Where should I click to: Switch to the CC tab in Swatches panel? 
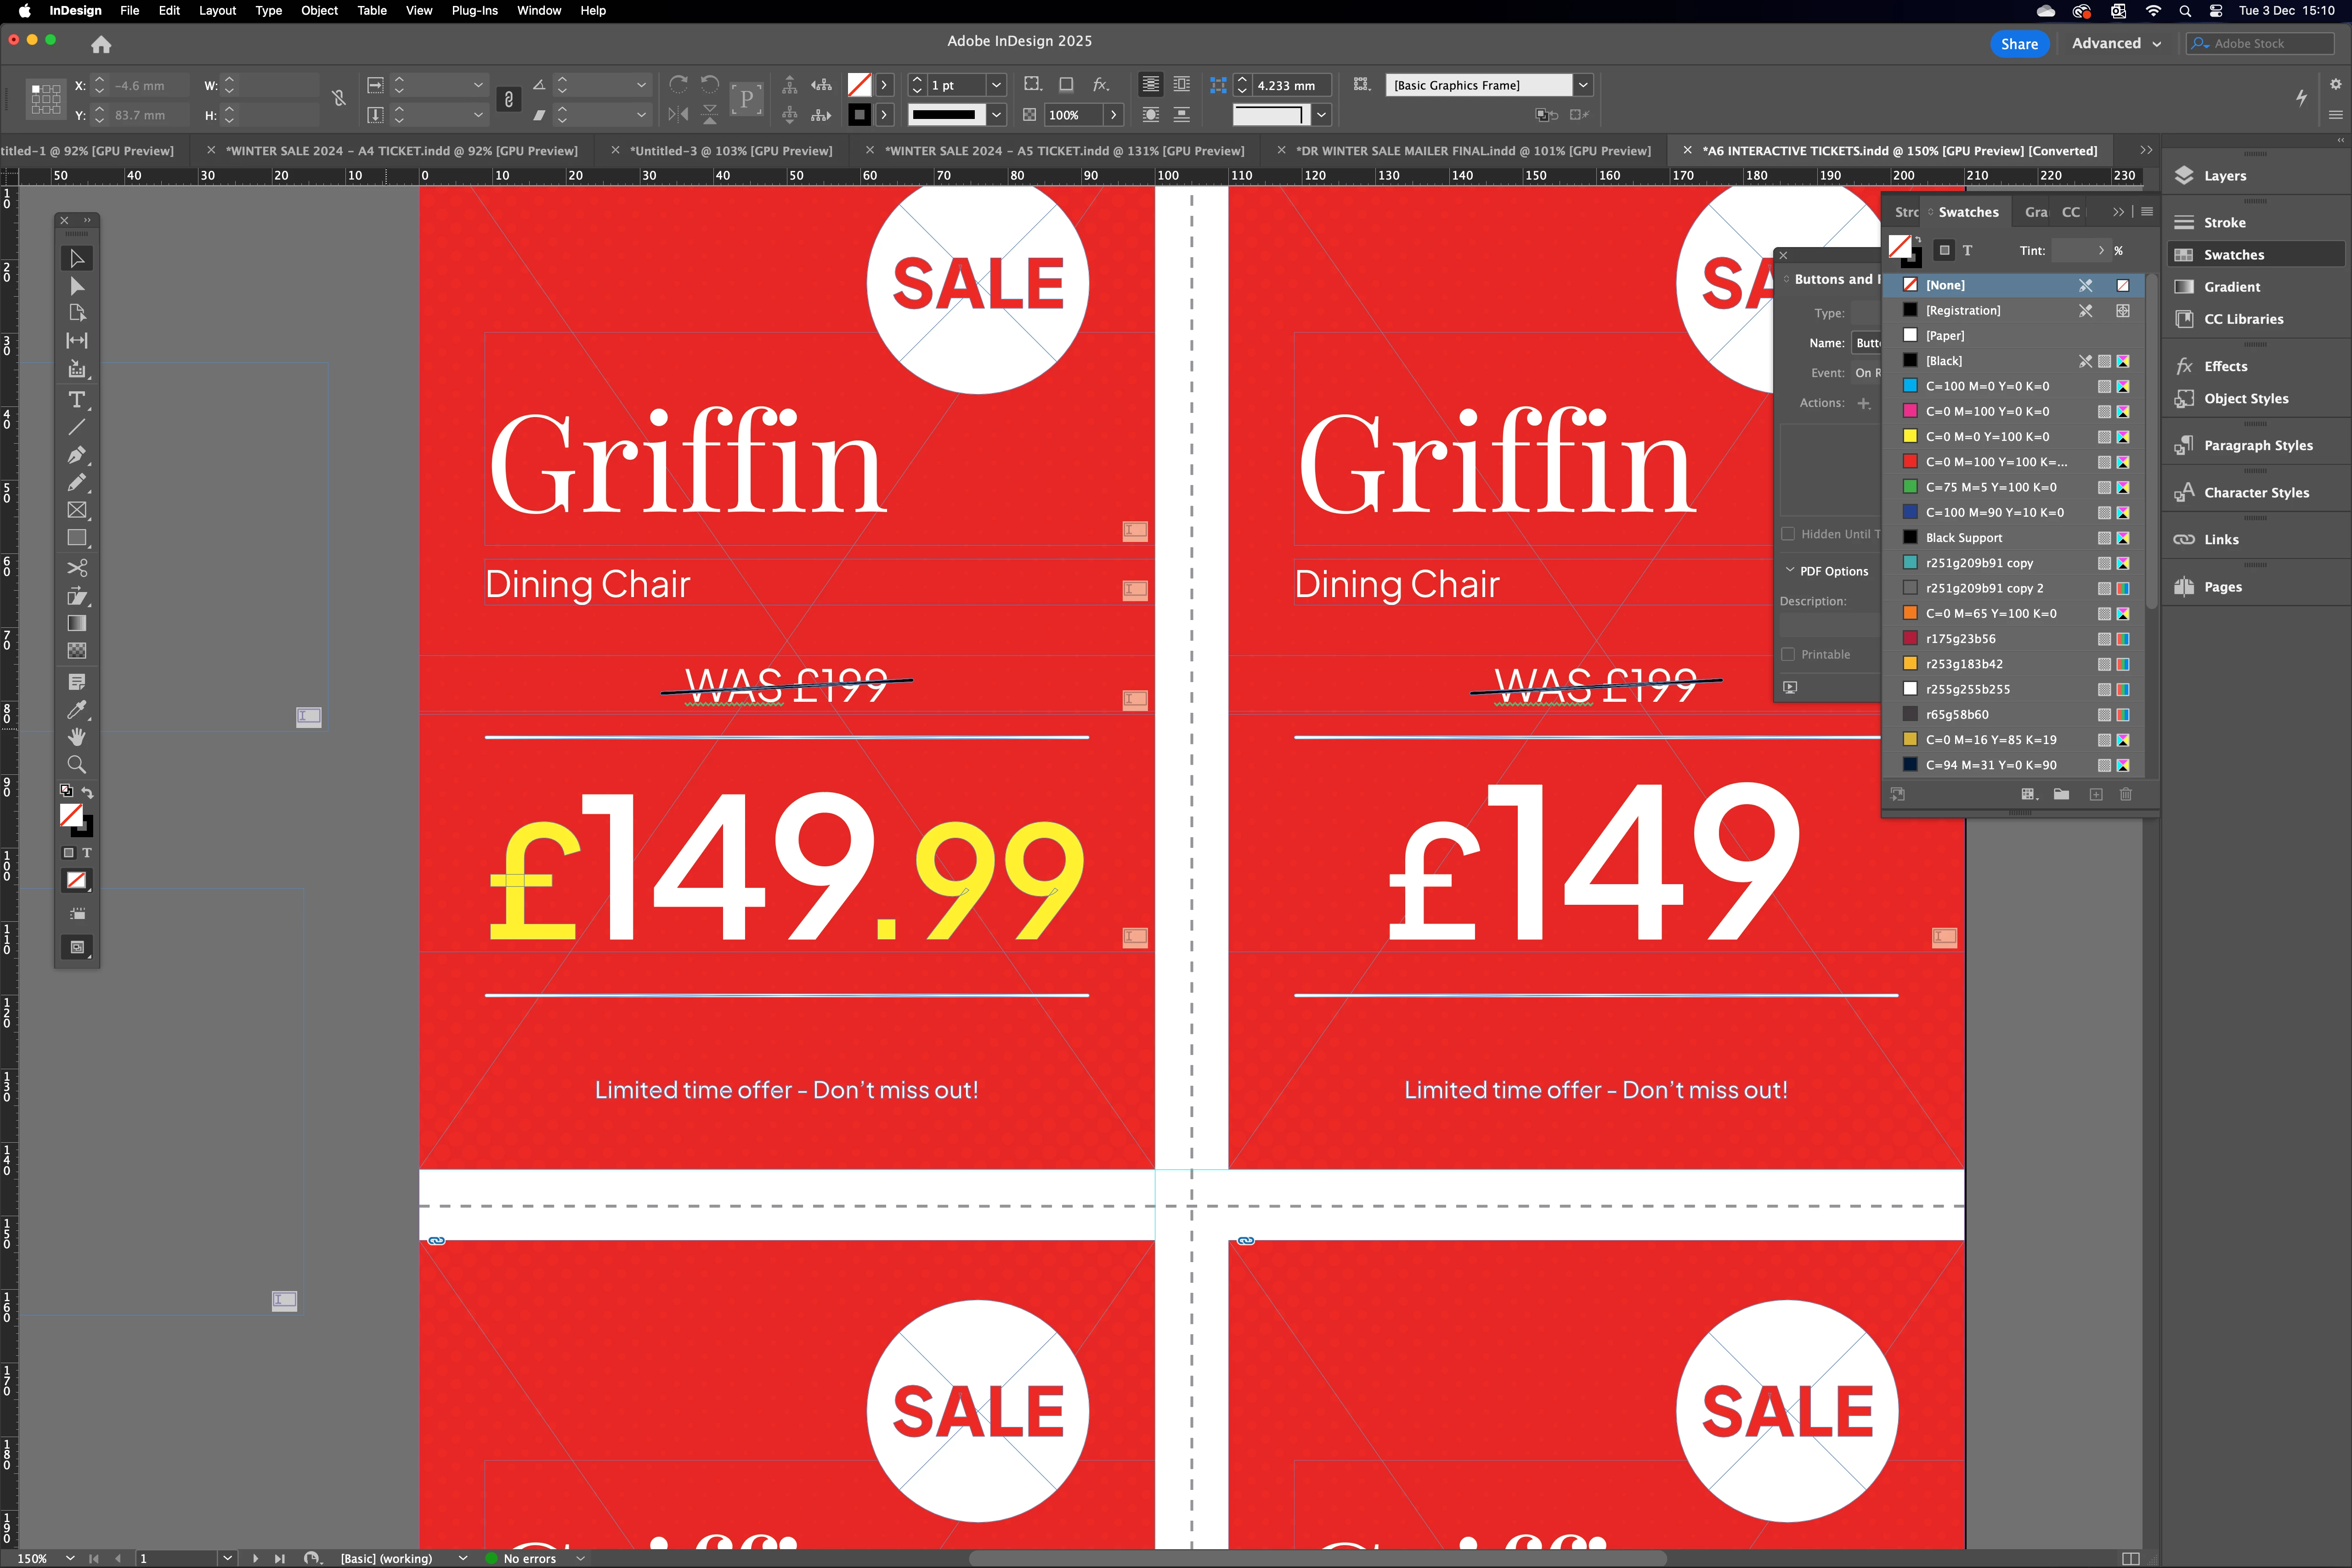2071,212
